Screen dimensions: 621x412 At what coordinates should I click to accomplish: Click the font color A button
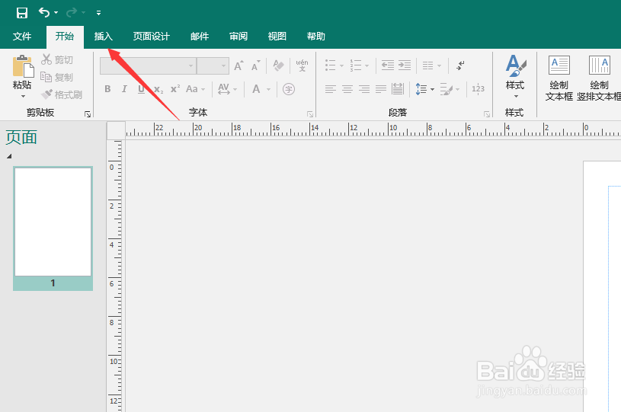[256, 89]
